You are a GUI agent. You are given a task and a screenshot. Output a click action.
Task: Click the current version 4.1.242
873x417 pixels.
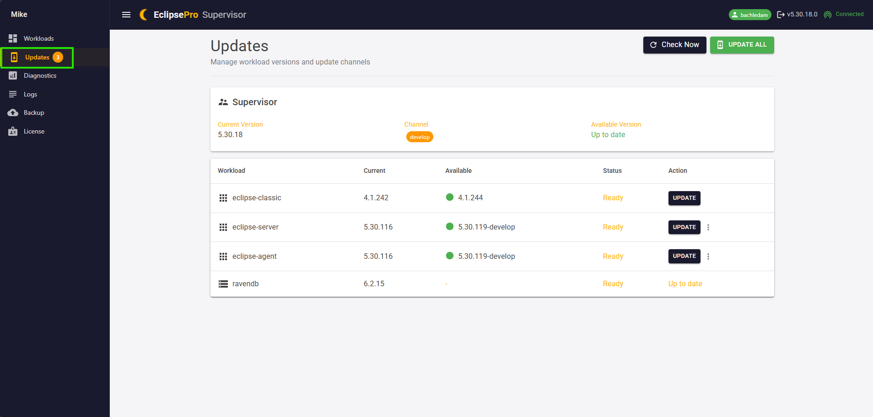(376, 198)
